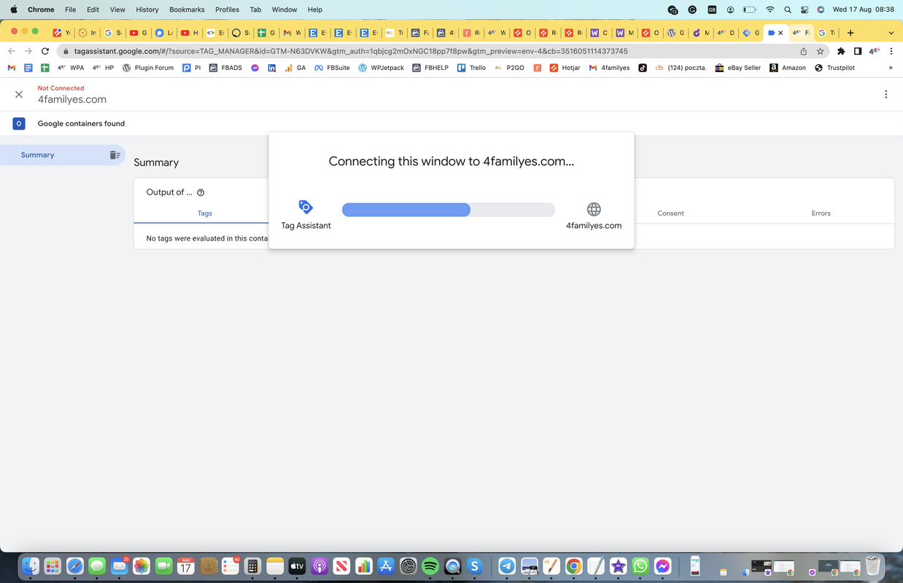The height and width of the screenshot is (583, 903).
Task: Open Control Center in the menu bar
Action: (x=805, y=9)
